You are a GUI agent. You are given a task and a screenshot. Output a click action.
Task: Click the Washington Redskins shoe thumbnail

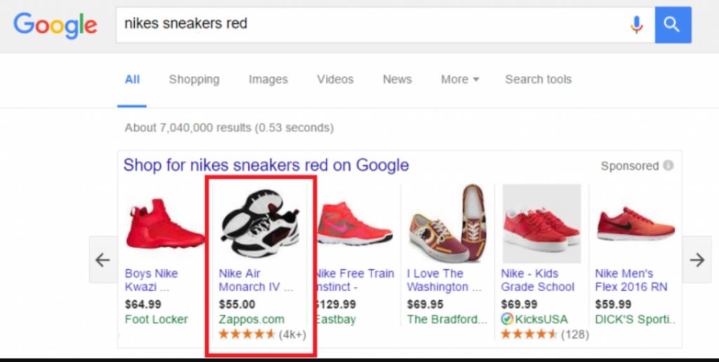(447, 223)
